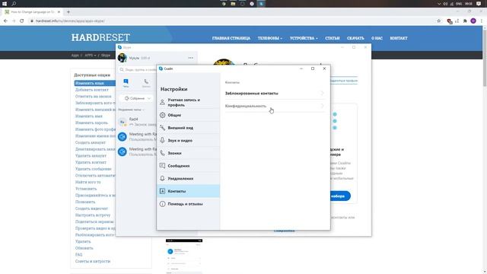Click the Calls phone icon in settings
This screenshot has height=274, width=487.
[162, 153]
